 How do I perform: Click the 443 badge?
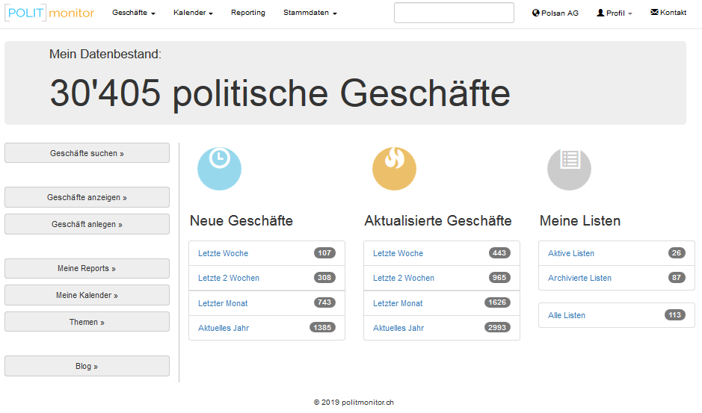499,253
